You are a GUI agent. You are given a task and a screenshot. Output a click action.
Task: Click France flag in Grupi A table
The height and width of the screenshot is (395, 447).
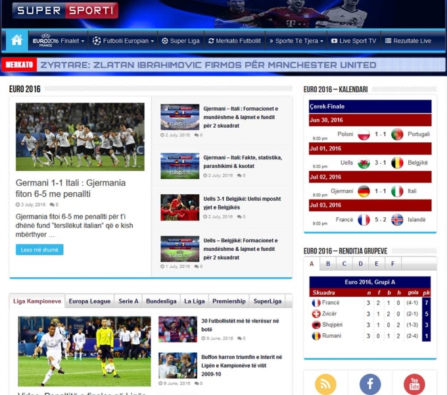[316, 303]
